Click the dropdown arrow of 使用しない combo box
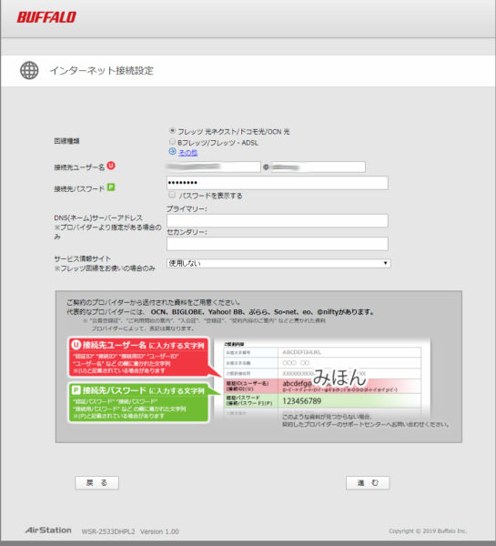 pos(385,263)
